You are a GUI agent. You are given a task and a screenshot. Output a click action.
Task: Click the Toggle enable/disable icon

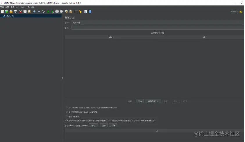pos(43,11)
